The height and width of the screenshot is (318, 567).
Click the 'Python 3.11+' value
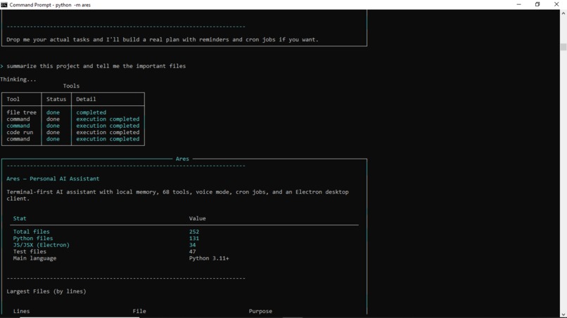[x=209, y=258]
